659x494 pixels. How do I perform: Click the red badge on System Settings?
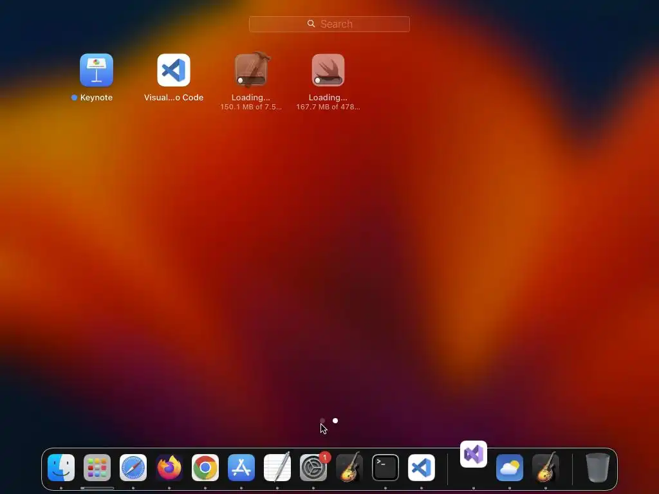[x=324, y=457]
